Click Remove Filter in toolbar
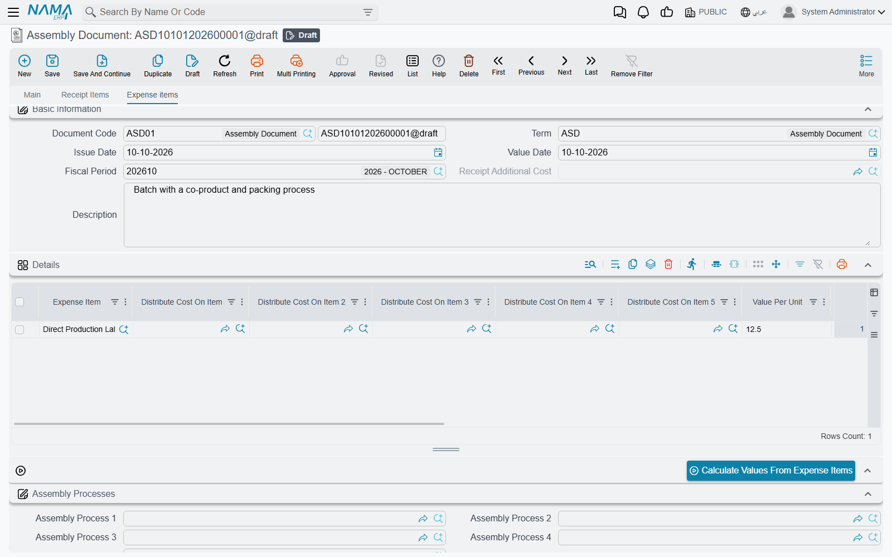 [x=632, y=66]
